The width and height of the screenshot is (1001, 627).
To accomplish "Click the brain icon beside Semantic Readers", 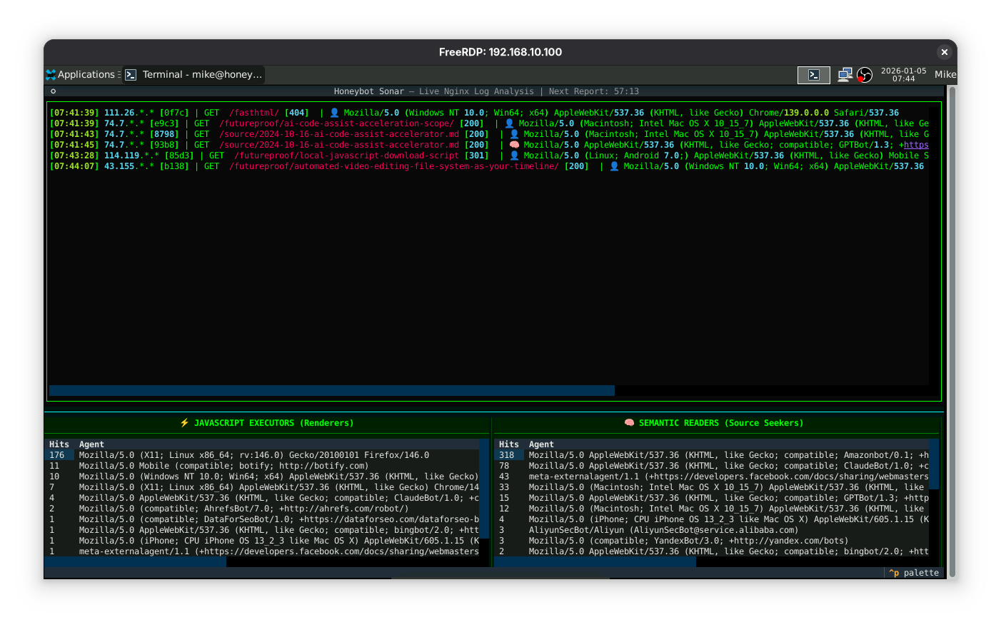I will coord(629,423).
